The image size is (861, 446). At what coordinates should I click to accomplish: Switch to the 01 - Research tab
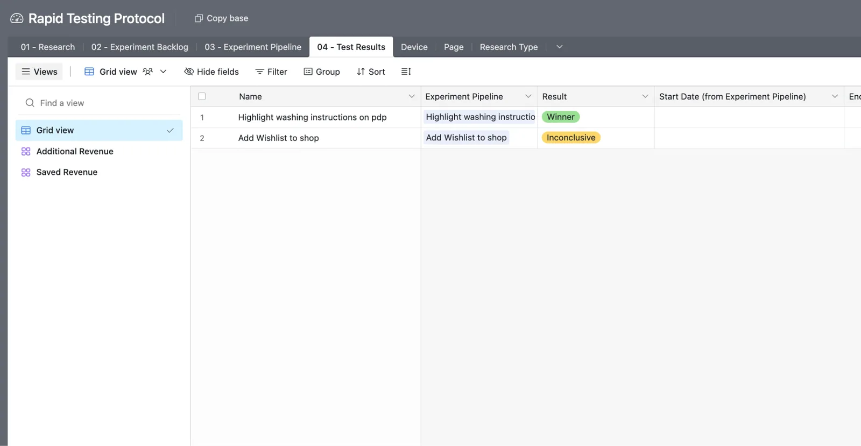(48, 47)
